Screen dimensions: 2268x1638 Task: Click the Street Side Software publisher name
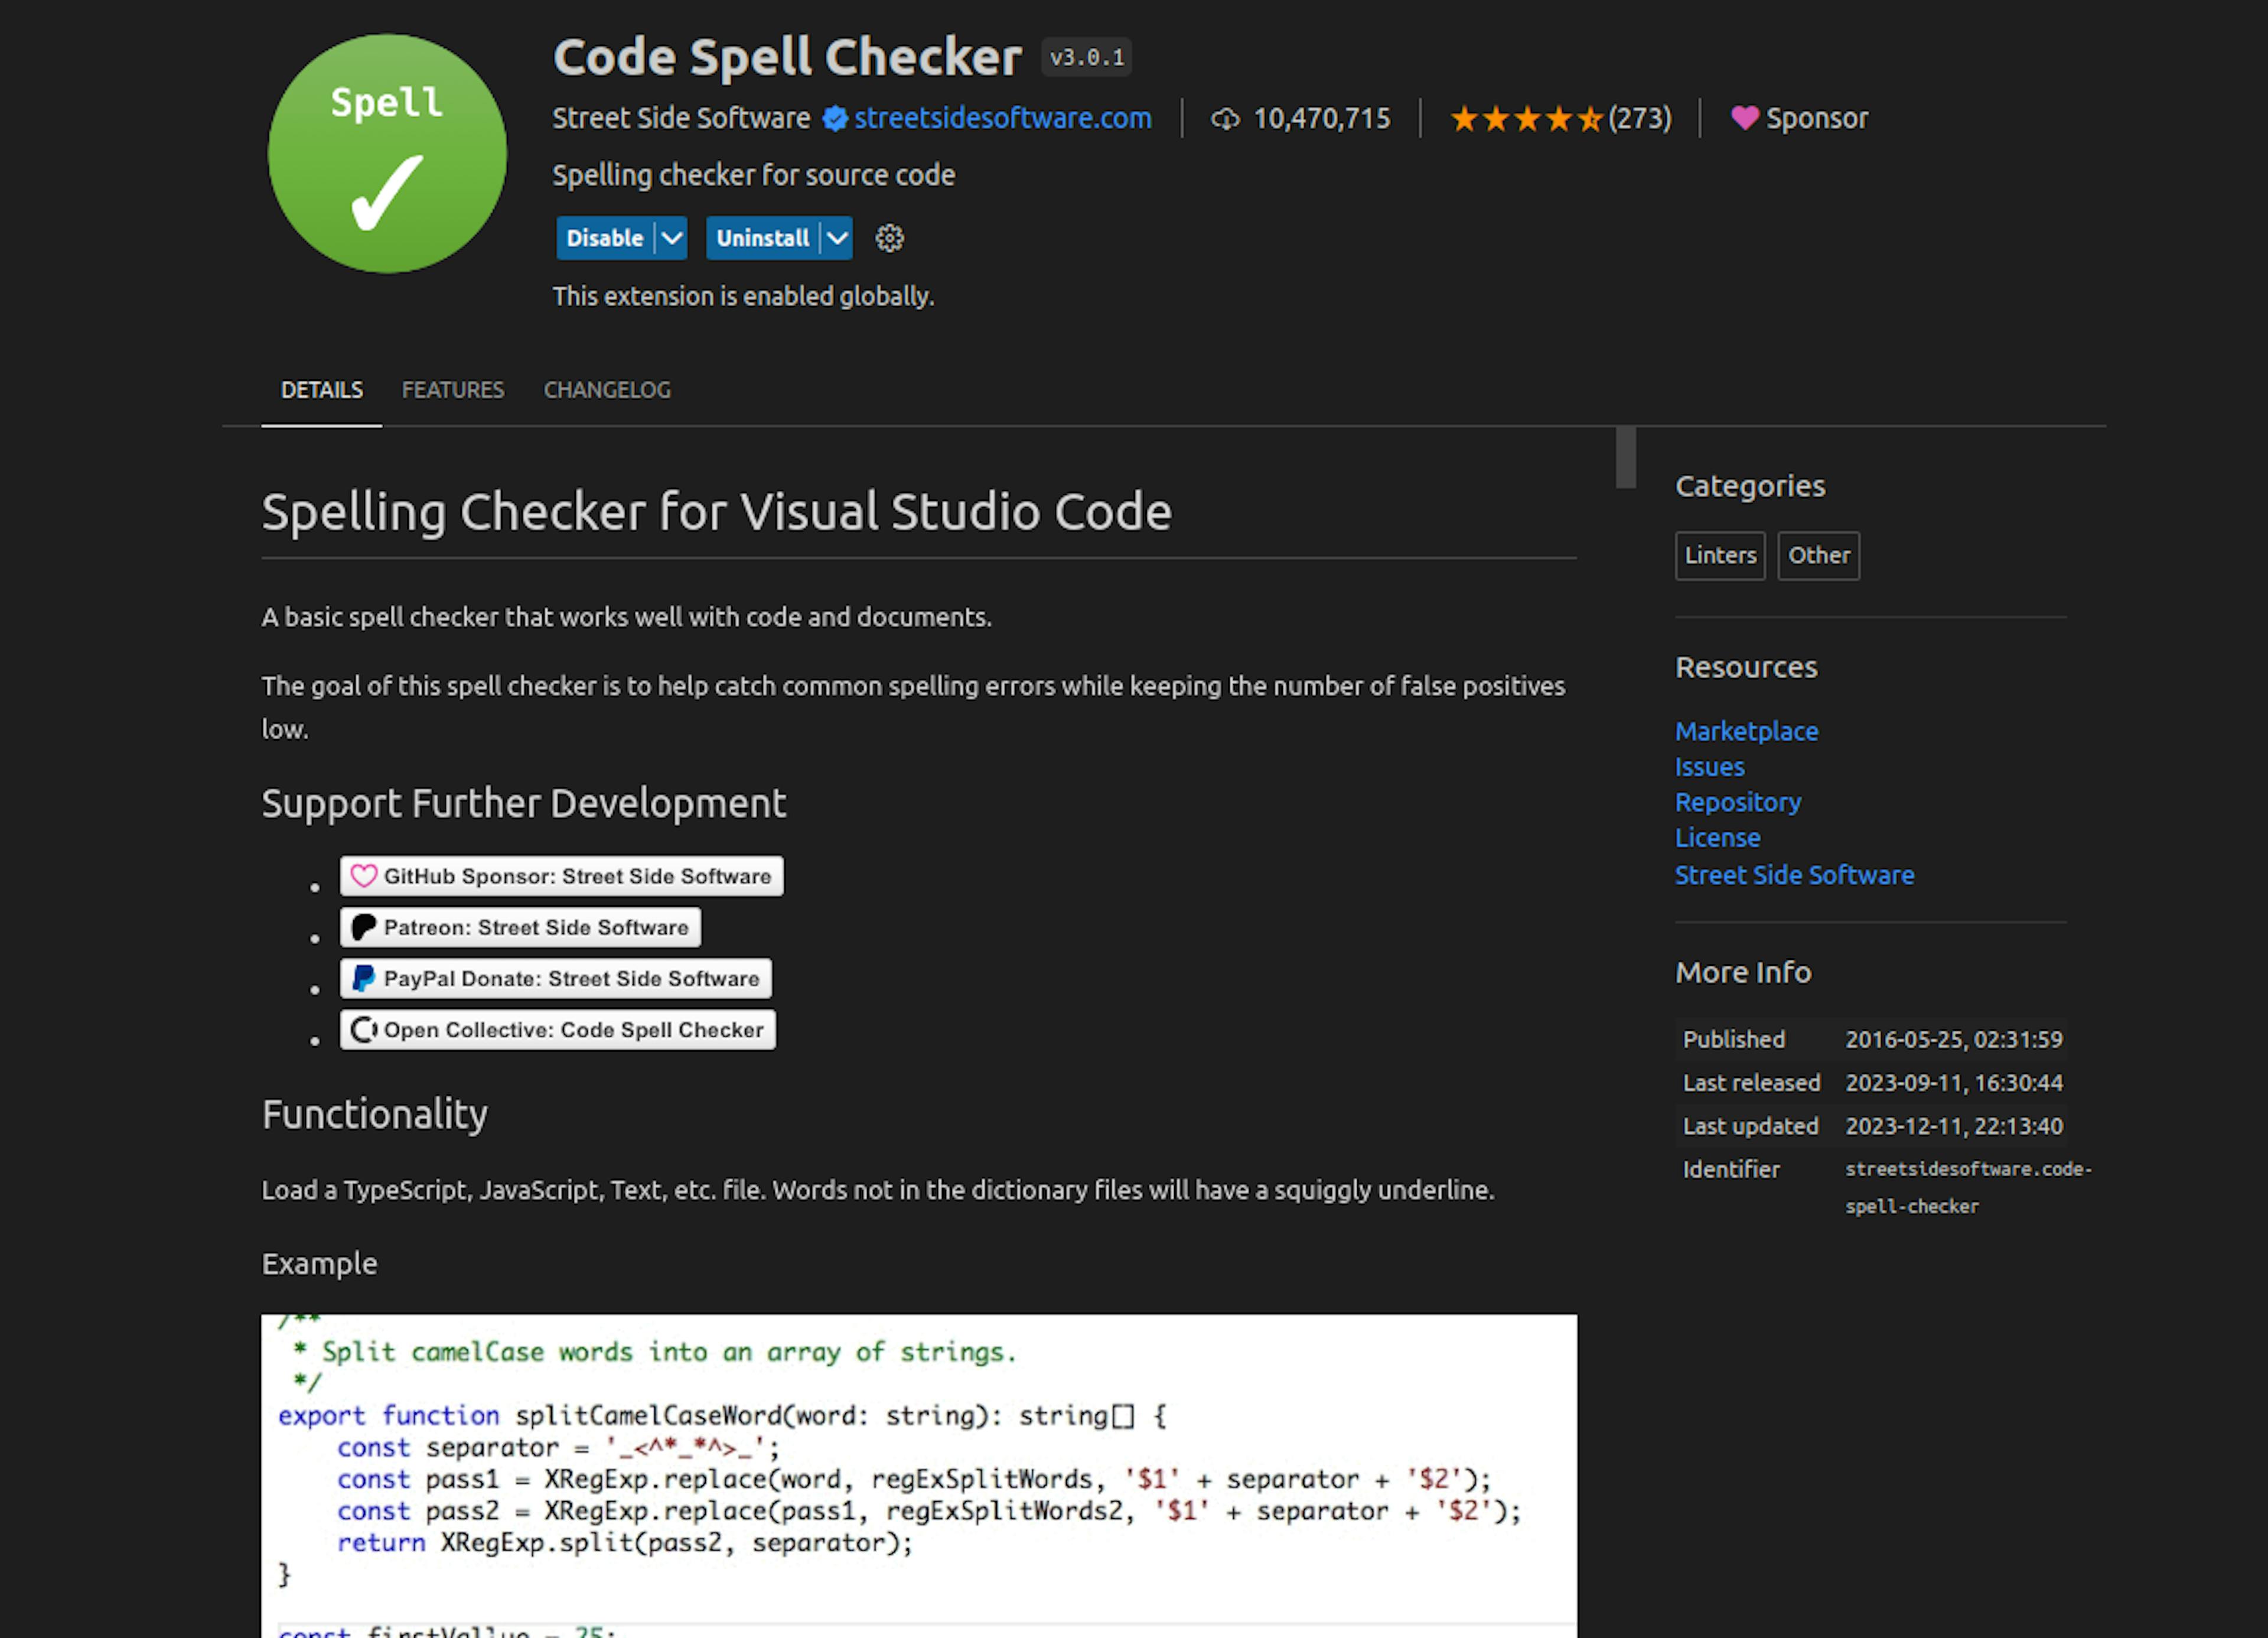(x=682, y=118)
